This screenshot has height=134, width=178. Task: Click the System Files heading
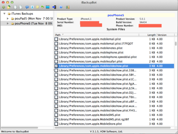(116, 29)
